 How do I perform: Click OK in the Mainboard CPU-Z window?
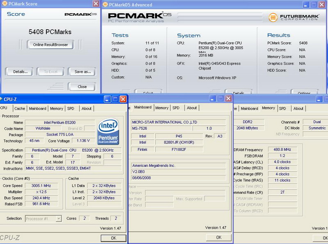coord(219,237)
